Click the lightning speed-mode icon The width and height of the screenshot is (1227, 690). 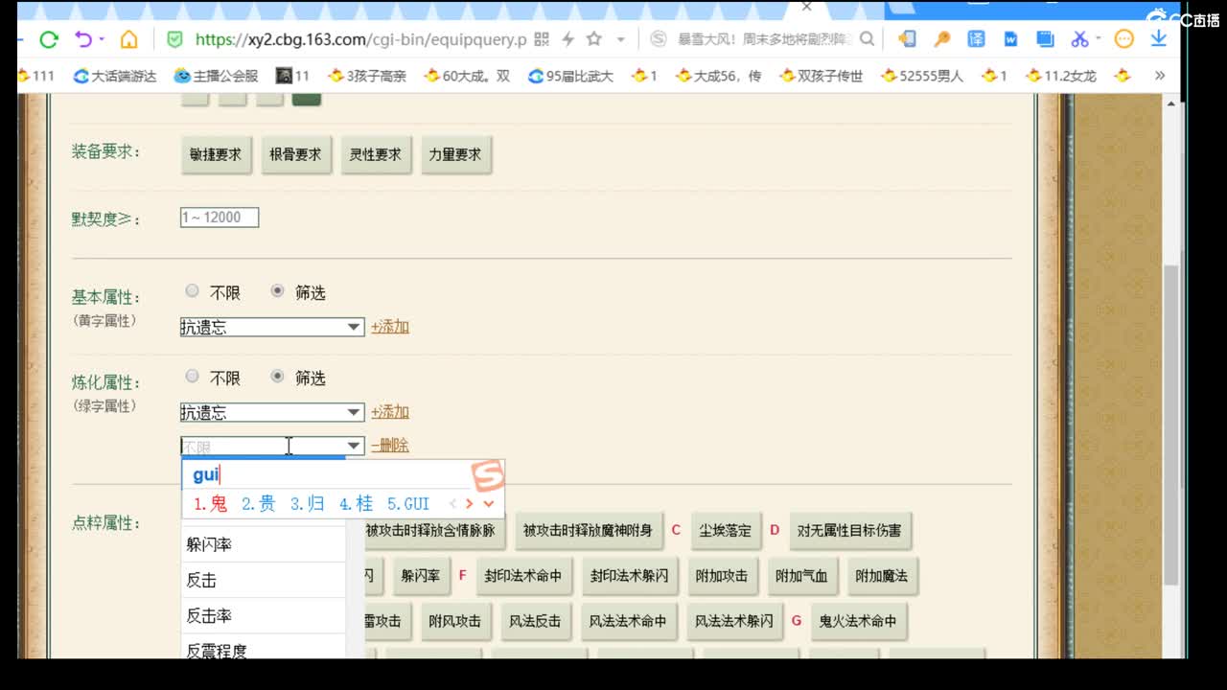[567, 39]
